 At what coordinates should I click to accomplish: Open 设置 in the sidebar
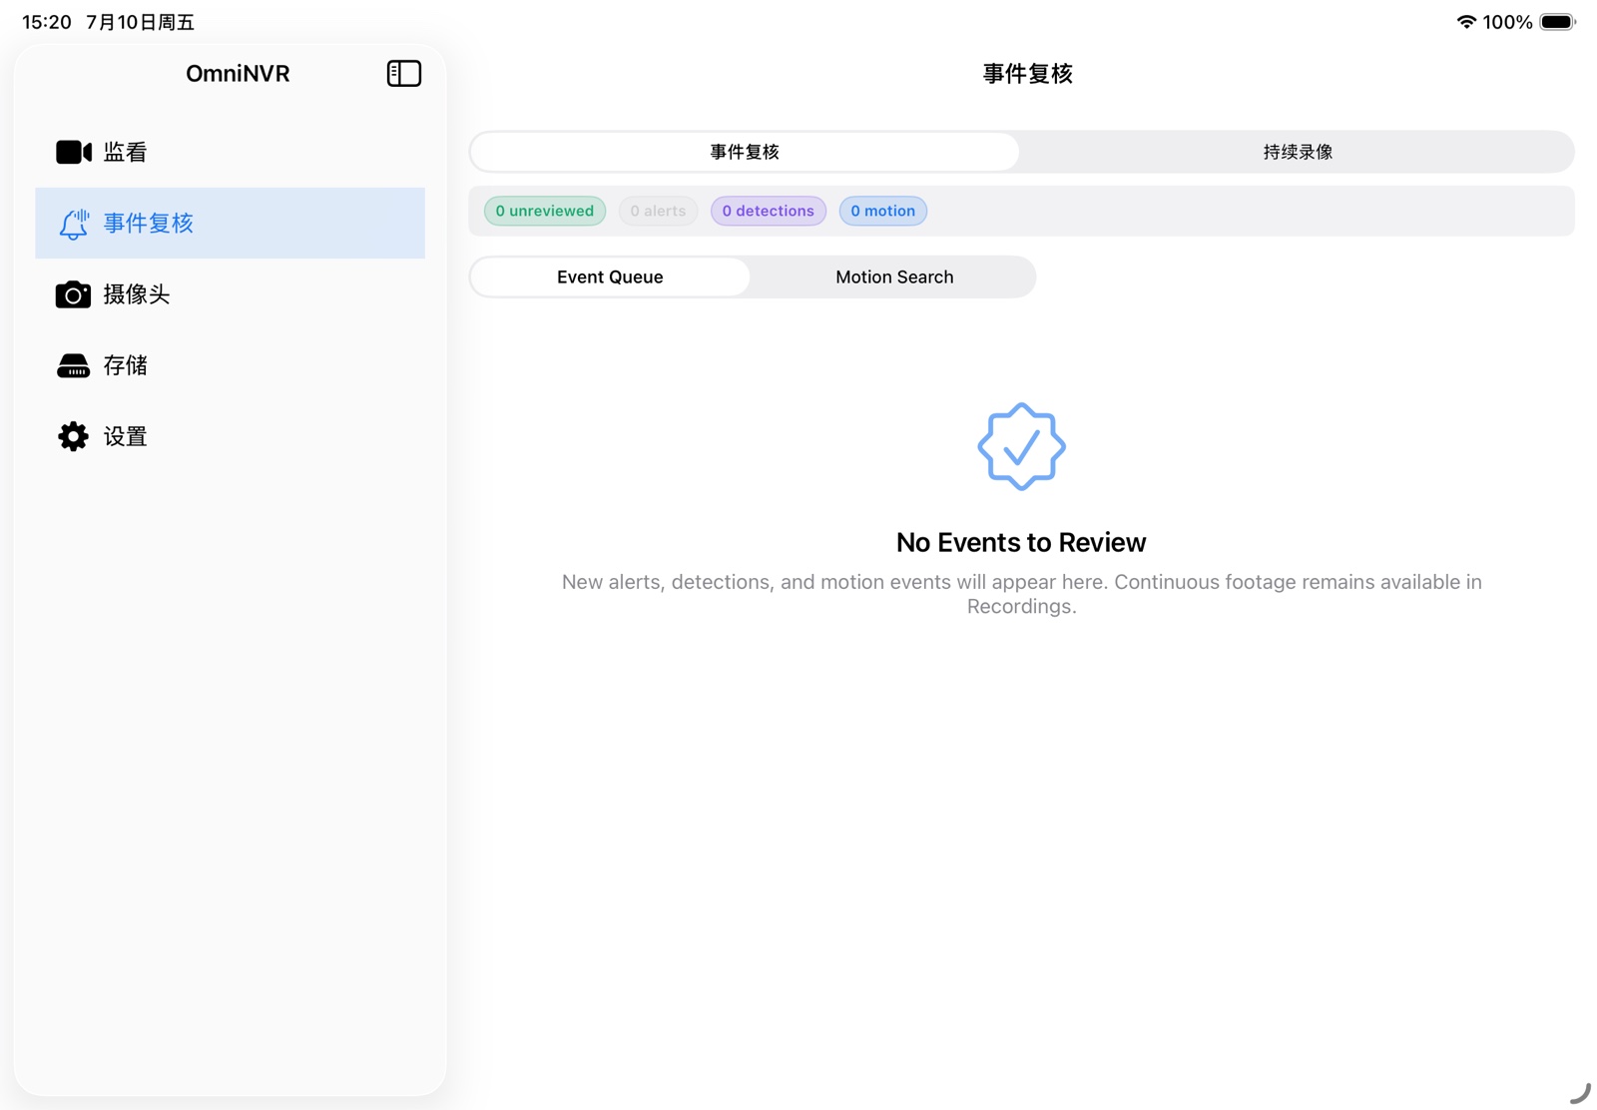(230, 436)
